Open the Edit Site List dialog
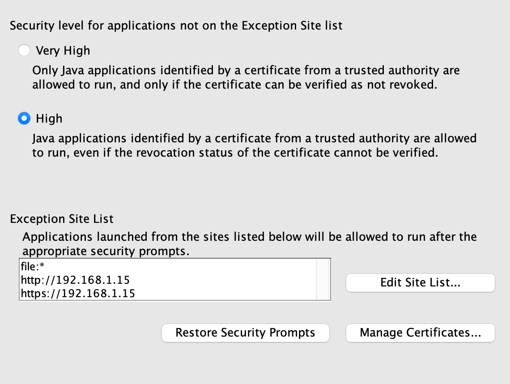The width and height of the screenshot is (510, 384). pos(420,282)
